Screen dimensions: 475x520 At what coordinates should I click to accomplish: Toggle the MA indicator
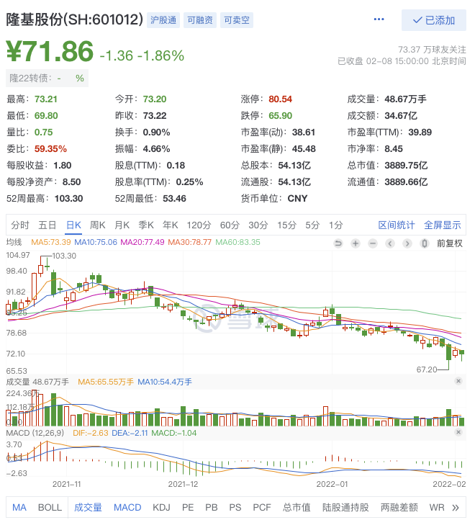tap(19, 508)
